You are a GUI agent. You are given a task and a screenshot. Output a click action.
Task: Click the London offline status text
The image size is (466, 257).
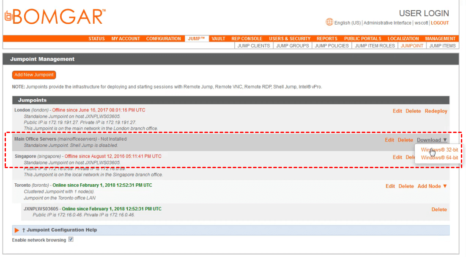click(x=99, y=110)
